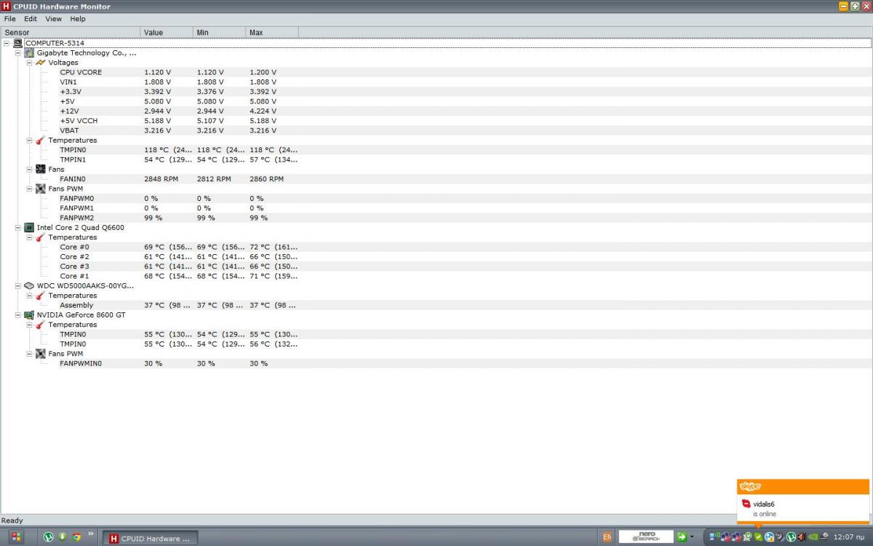Click the motherboard Fans icon
This screenshot has height=546, width=873.
(x=41, y=169)
